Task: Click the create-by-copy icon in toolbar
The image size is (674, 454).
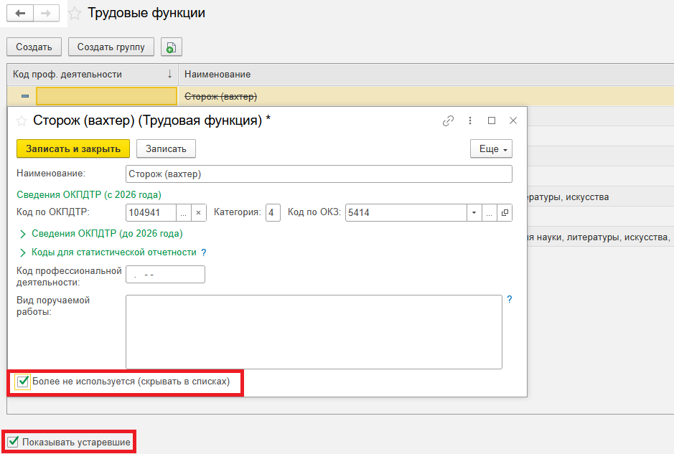Action: (x=171, y=47)
